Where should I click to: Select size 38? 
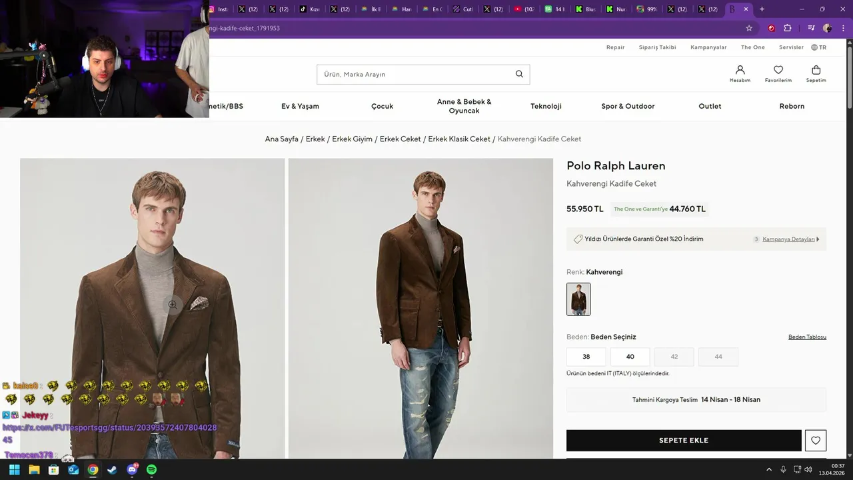click(x=586, y=357)
